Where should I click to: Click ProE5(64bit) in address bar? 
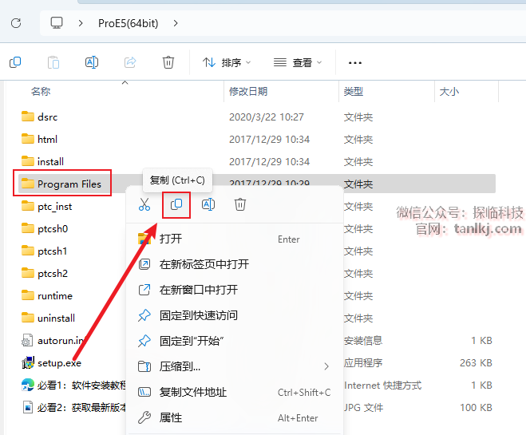(129, 23)
